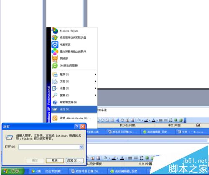This screenshot has height=175, width=209.
Task: Expand the arrow beside 搜索(C)
Action: pyautogui.click(x=96, y=95)
